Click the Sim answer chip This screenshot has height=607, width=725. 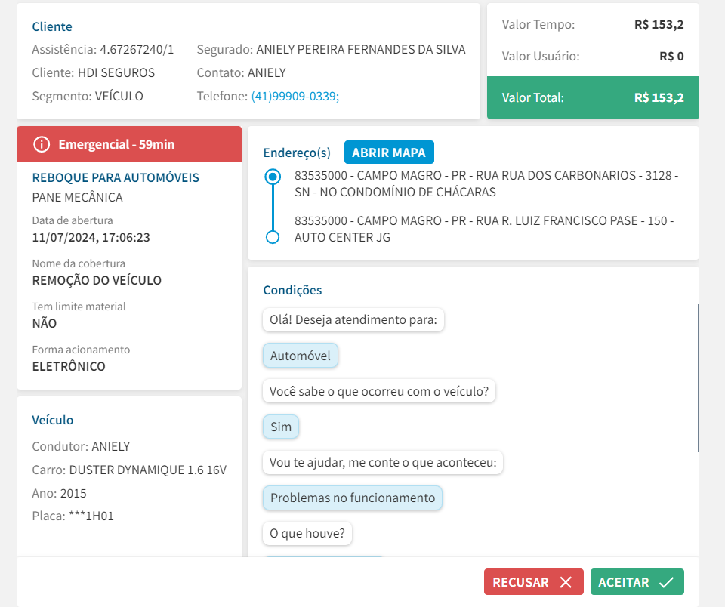click(x=281, y=427)
